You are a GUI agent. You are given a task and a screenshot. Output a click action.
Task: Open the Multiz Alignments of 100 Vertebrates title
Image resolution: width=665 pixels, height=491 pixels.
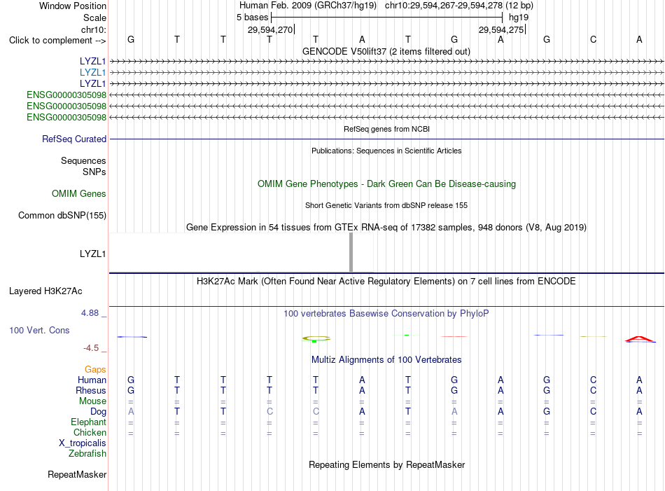point(386,360)
